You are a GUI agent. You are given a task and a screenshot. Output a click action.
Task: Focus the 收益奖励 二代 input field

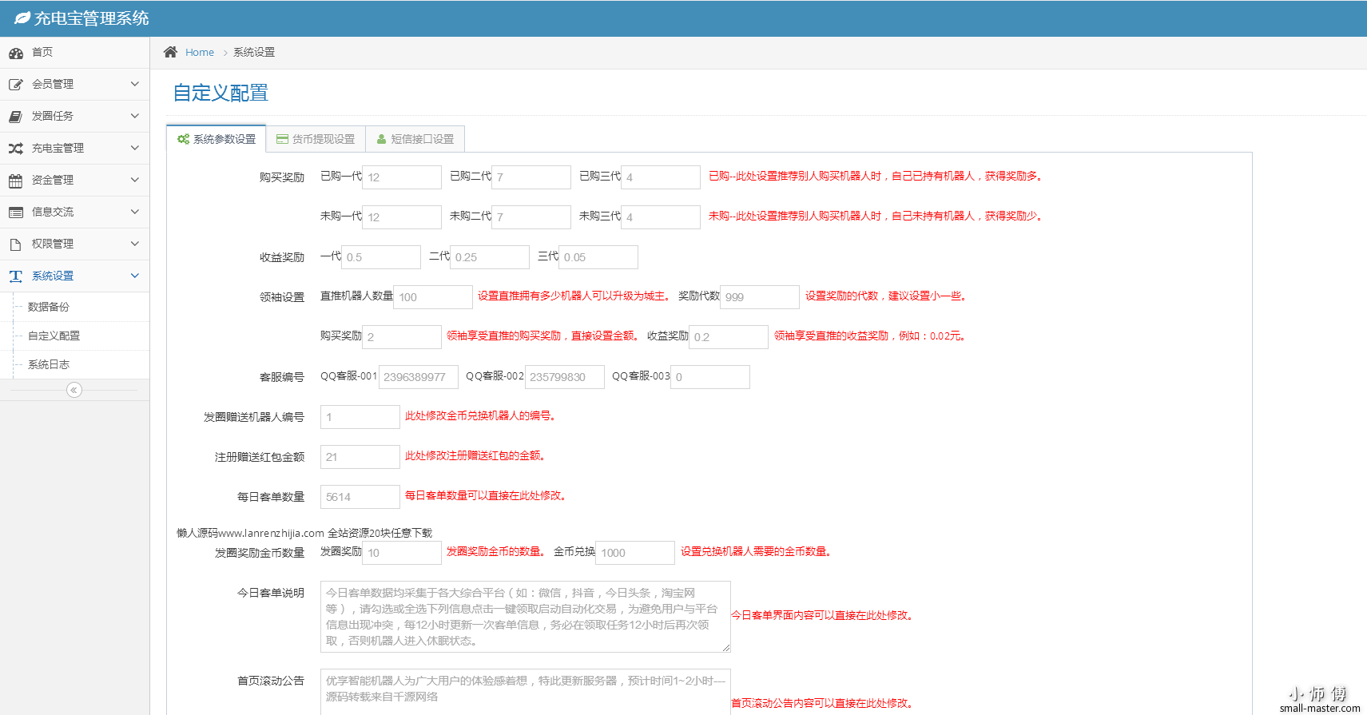click(490, 257)
